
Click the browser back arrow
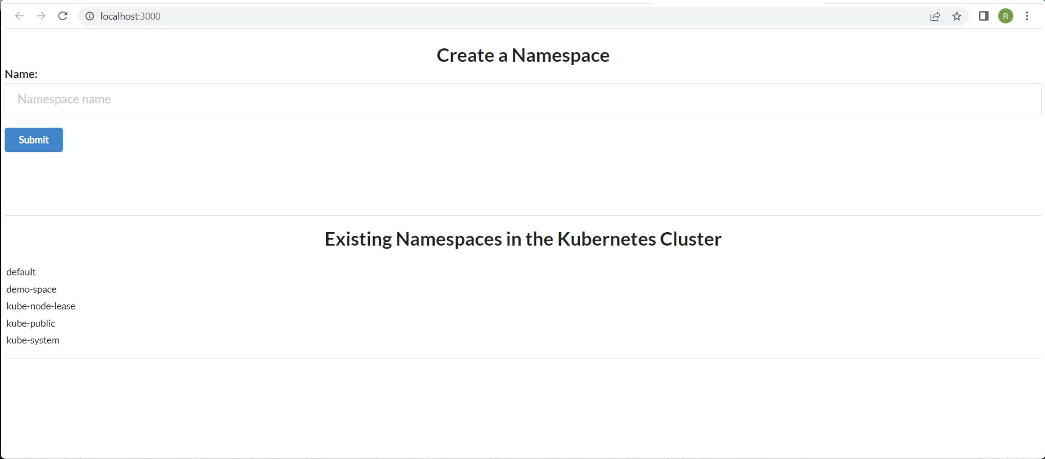tap(19, 16)
